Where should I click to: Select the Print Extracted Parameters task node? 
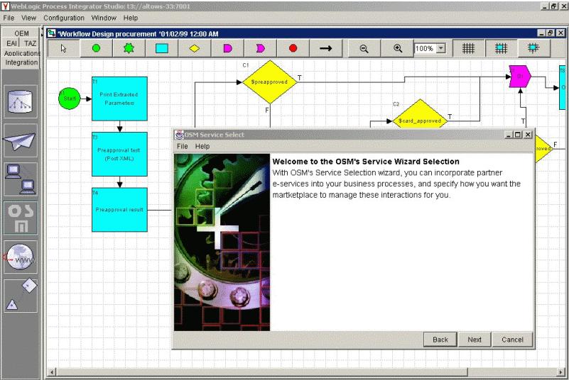pyautogui.click(x=119, y=99)
